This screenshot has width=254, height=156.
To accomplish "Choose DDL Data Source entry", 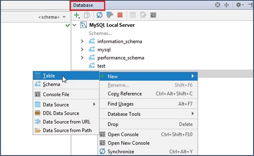I will coord(66,113).
